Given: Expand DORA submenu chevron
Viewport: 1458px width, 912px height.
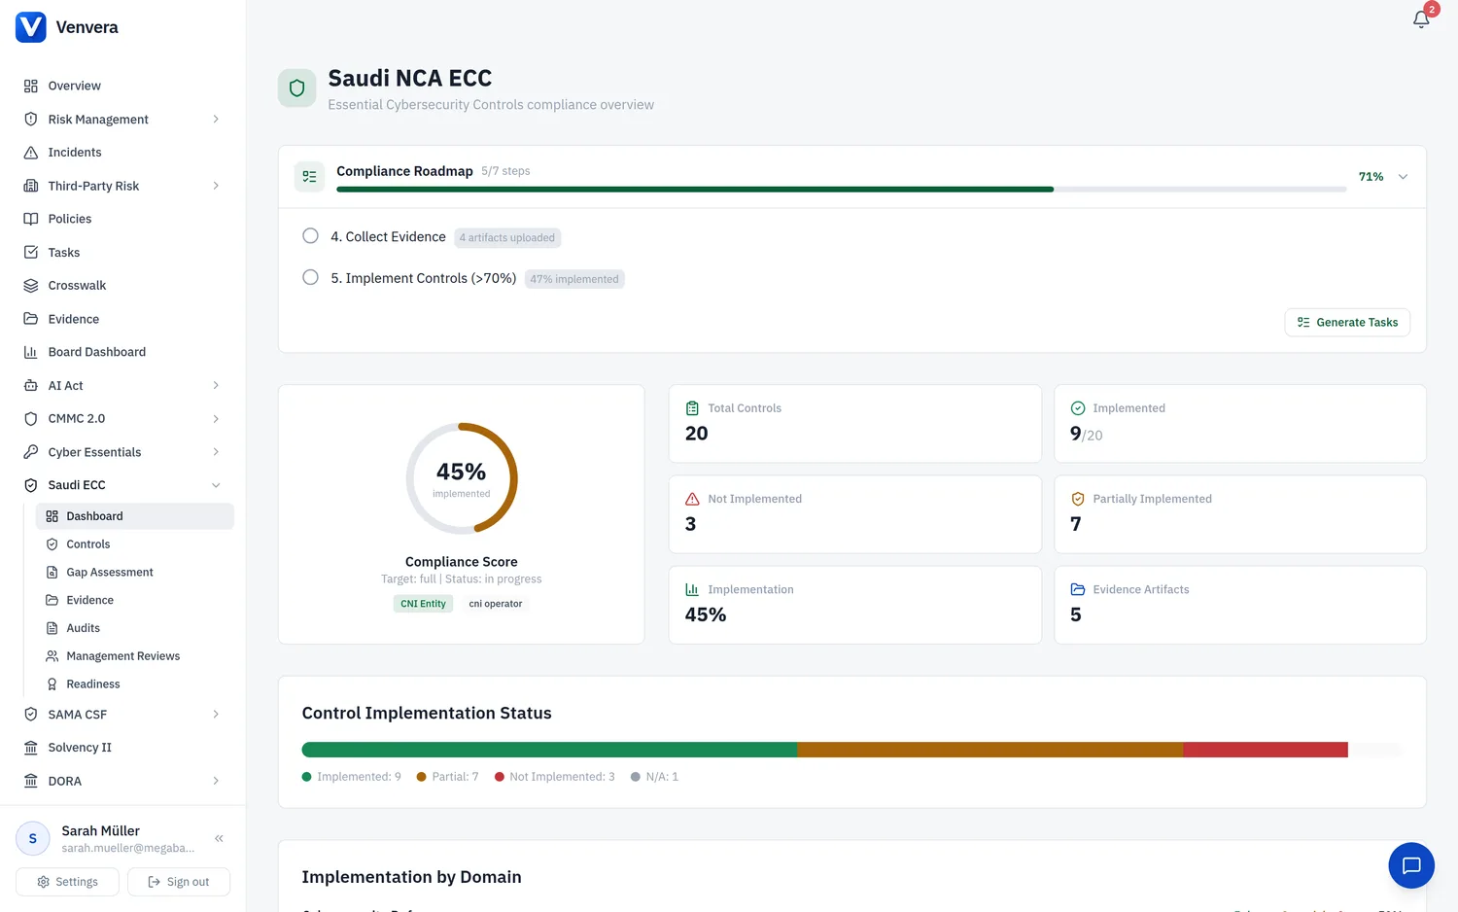Looking at the screenshot, I should pyautogui.click(x=216, y=781).
